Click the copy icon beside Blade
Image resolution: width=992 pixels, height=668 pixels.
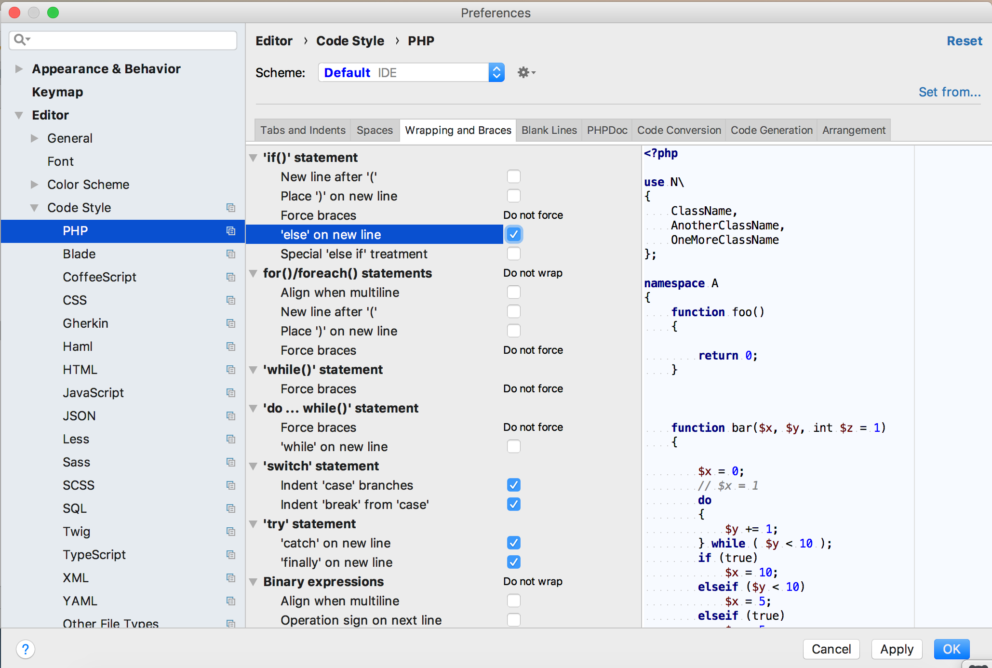pyautogui.click(x=231, y=254)
